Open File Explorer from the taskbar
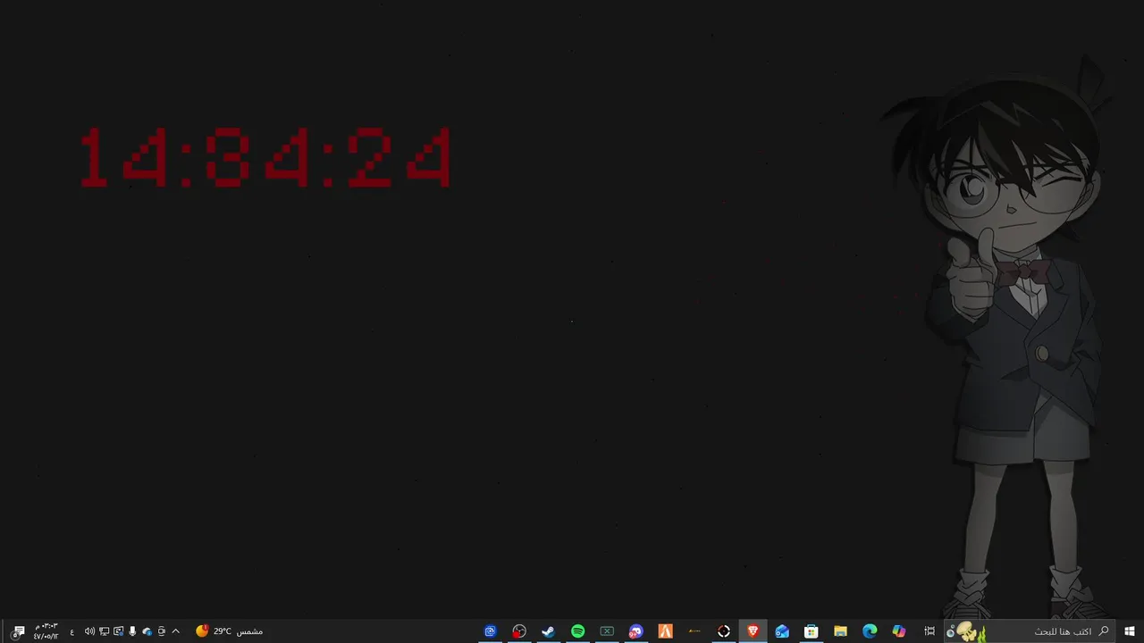Viewport: 1144px width, 643px height. tap(840, 631)
